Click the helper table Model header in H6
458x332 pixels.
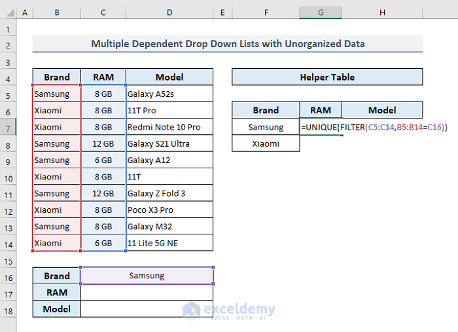(x=382, y=110)
